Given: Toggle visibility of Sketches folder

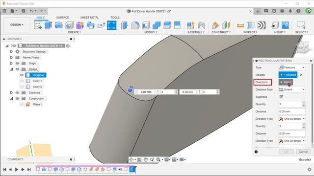Looking at the screenshot, I should click(18, 92).
